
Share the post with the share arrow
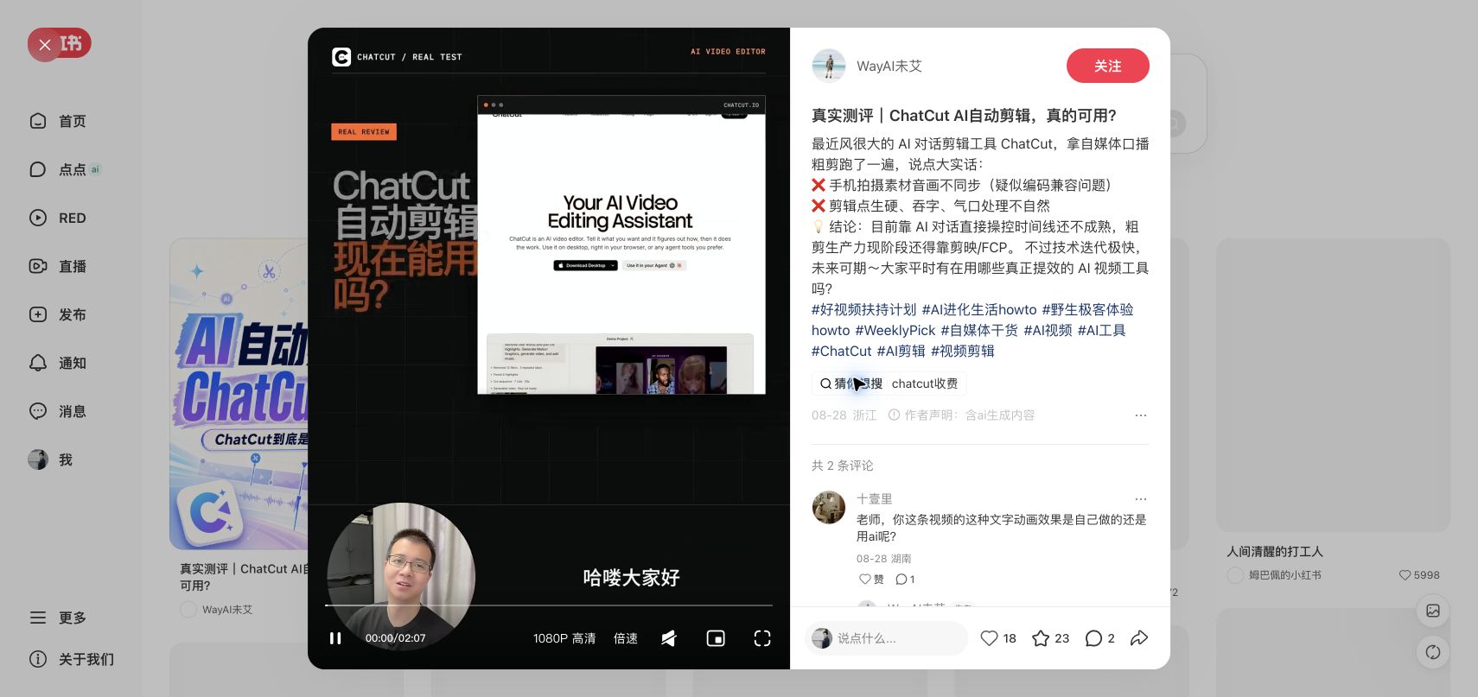tap(1139, 638)
